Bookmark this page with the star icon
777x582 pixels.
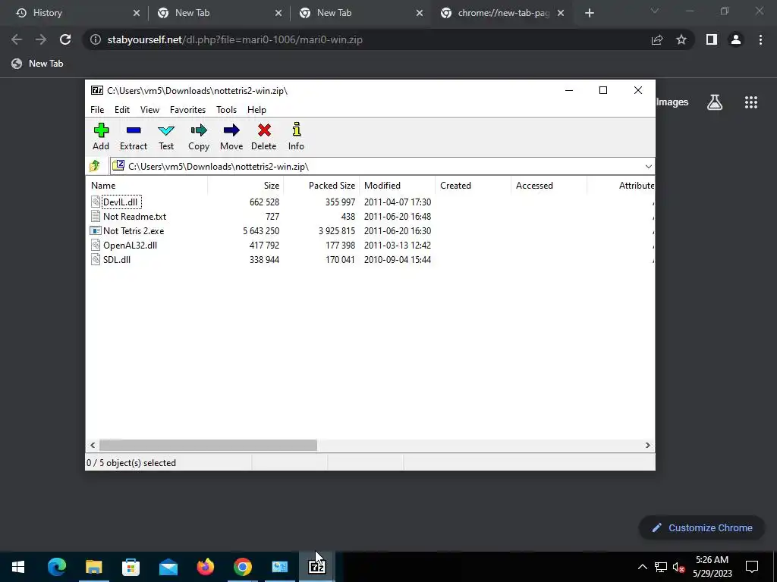click(681, 39)
